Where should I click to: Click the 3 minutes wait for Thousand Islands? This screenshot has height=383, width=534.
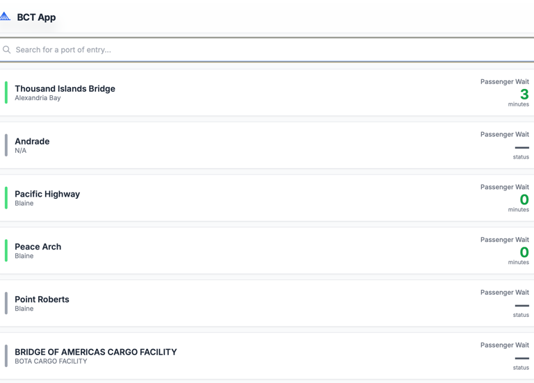pyautogui.click(x=524, y=95)
